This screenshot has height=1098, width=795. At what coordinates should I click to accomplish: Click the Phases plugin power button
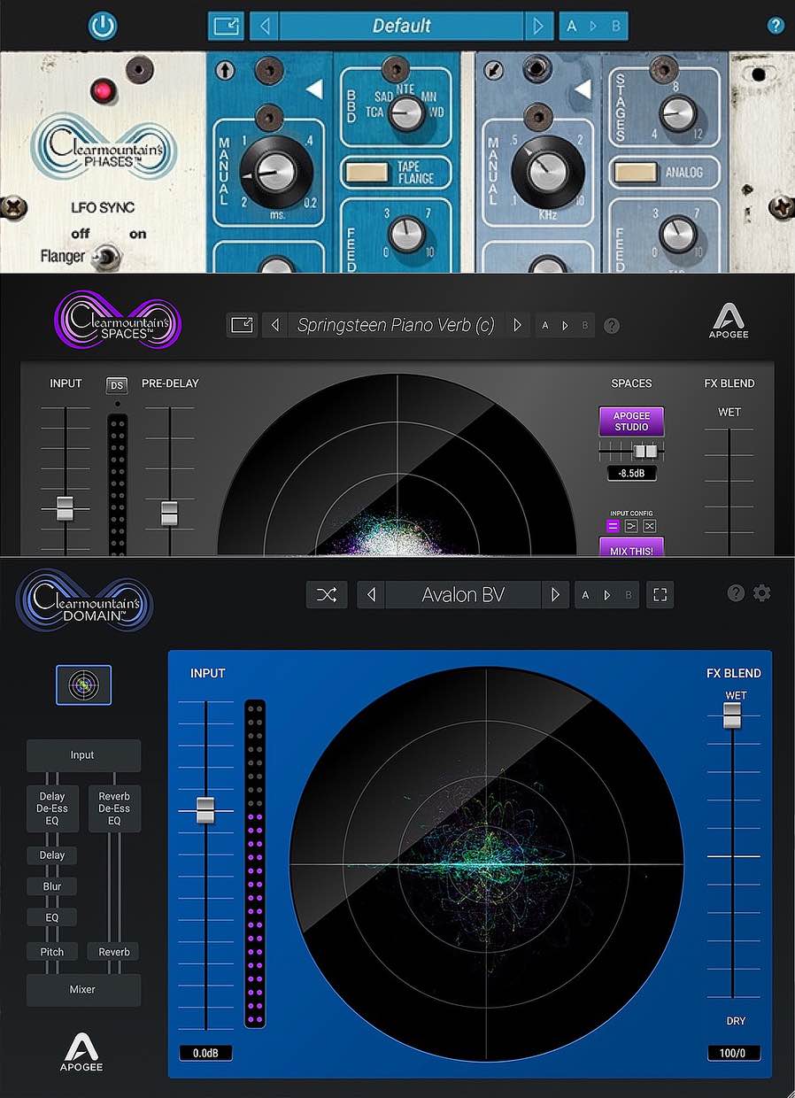point(103,26)
